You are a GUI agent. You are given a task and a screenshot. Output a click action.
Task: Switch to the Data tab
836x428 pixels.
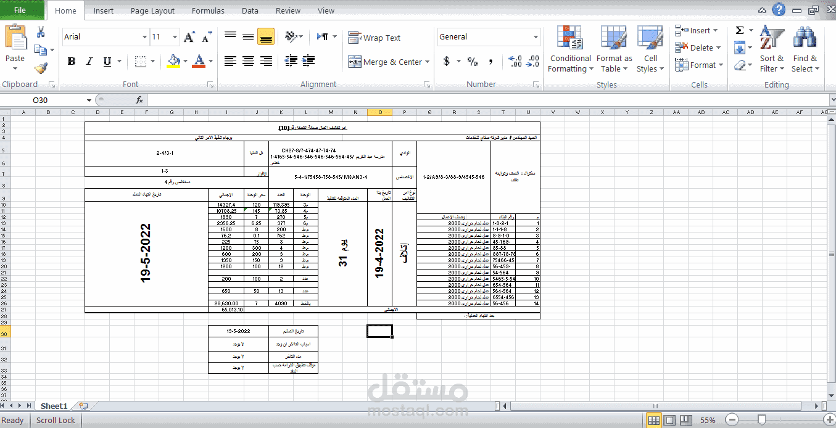[x=250, y=10]
